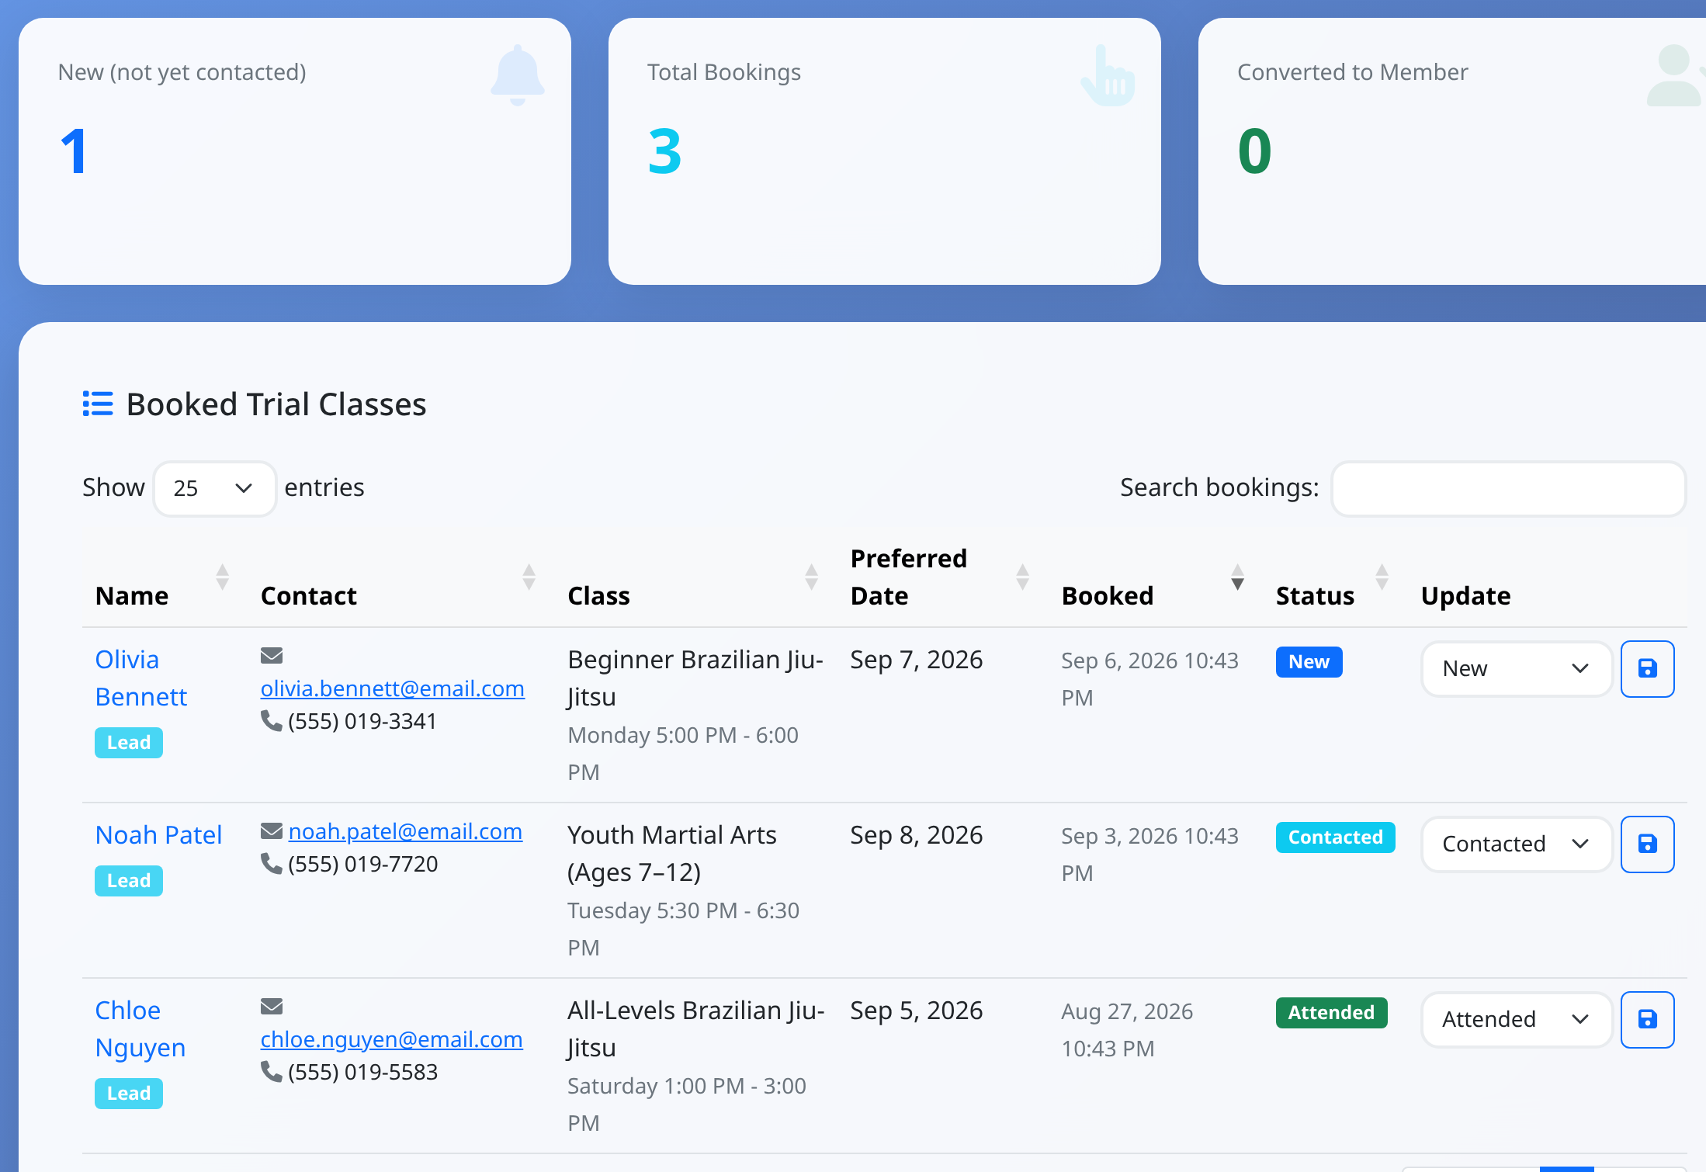This screenshot has width=1706, height=1172.
Task: Open Noah Patel's Contacted status dropdown
Action: pos(1517,844)
